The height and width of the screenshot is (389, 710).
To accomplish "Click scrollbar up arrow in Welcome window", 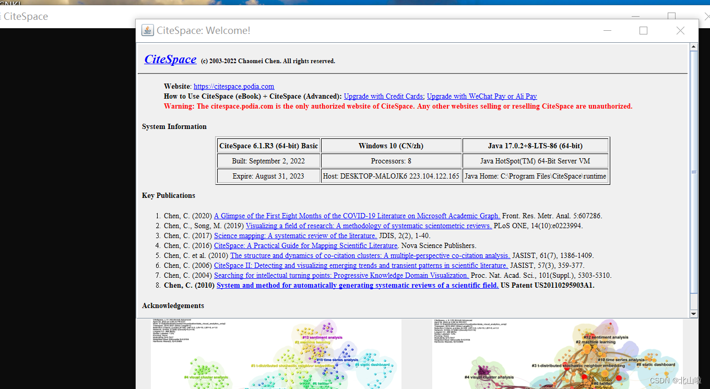I will (x=693, y=48).
